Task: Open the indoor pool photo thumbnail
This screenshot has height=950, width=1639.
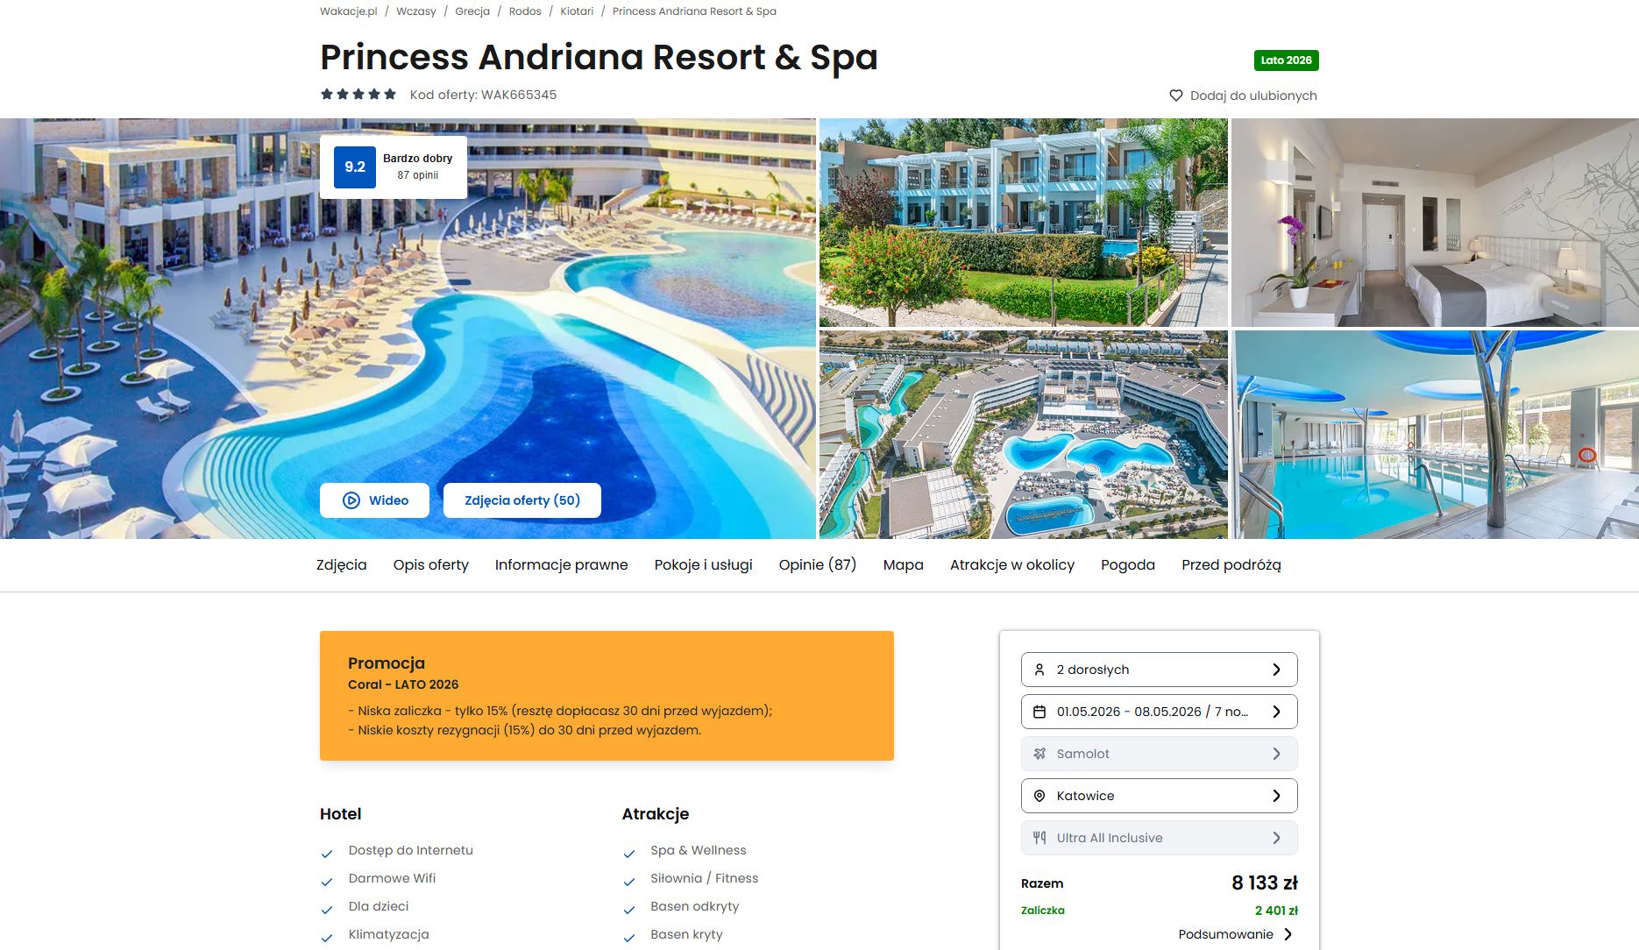Action: 1436,435
